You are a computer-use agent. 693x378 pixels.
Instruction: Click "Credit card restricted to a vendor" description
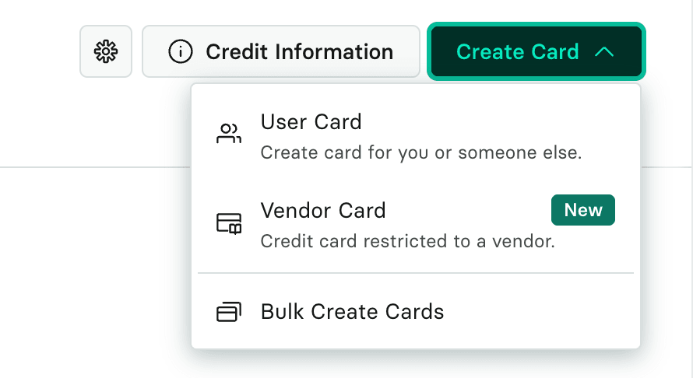pos(407,241)
